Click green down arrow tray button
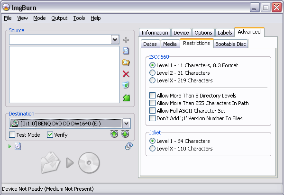284x195 pixels. [x=125, y=134]
